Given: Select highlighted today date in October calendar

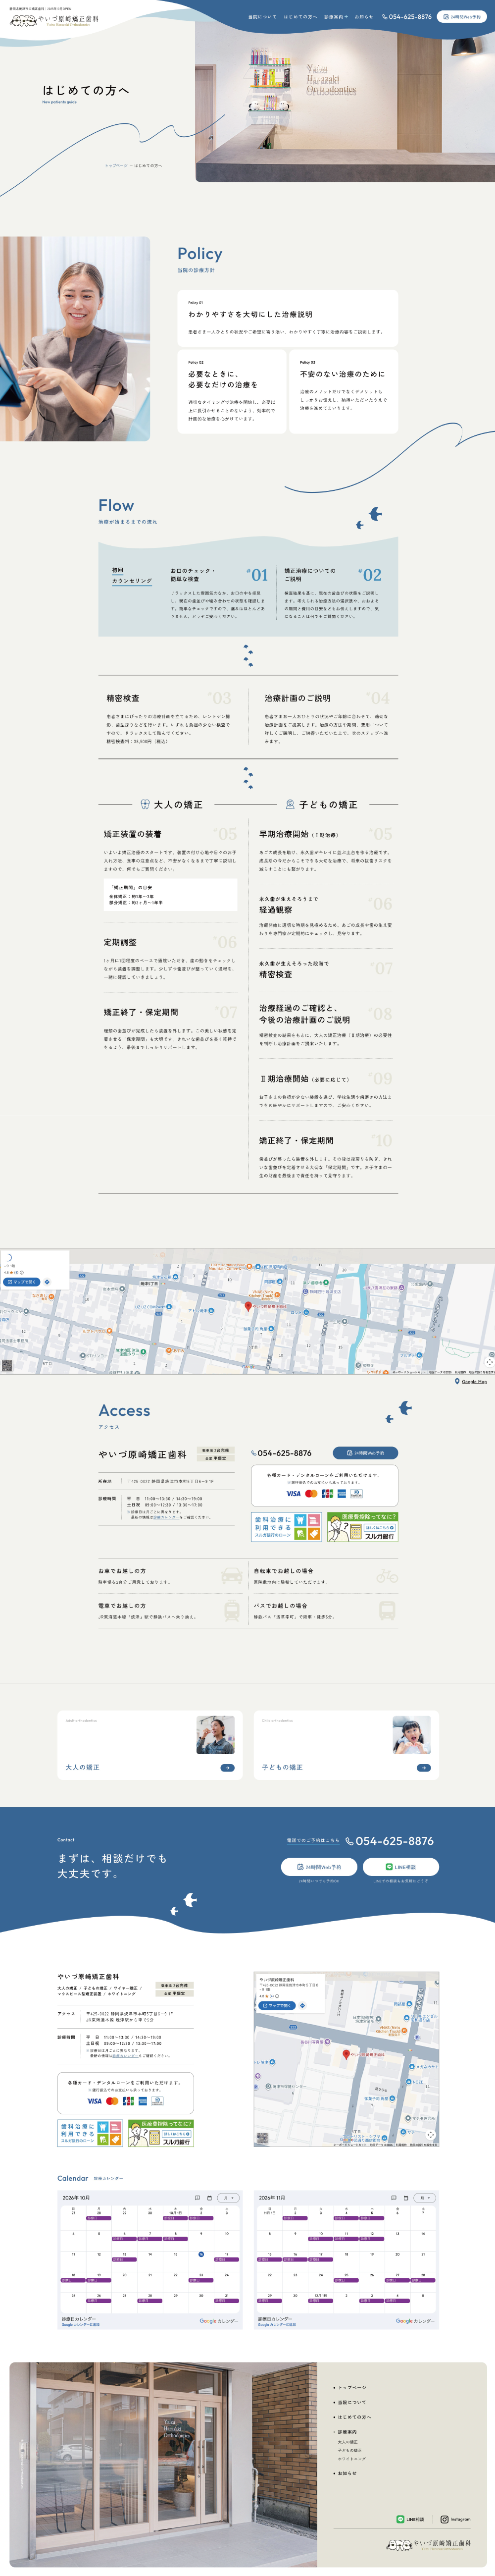Looking at the screenshot, I should (201, 2254).
